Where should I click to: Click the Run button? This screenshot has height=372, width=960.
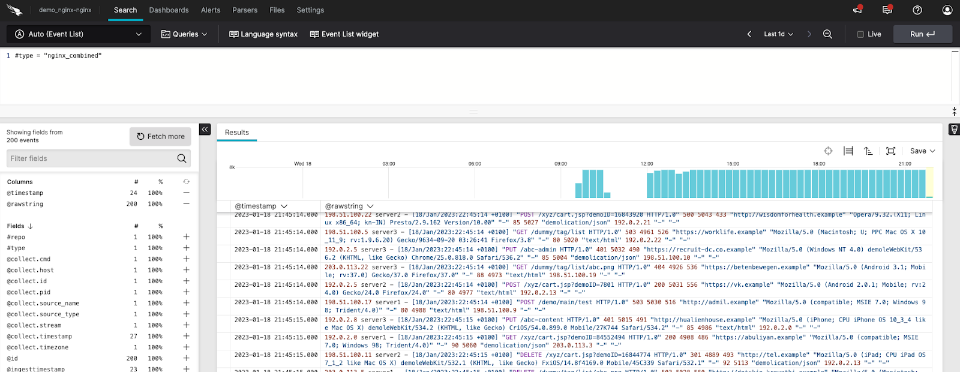pos(923,34)
